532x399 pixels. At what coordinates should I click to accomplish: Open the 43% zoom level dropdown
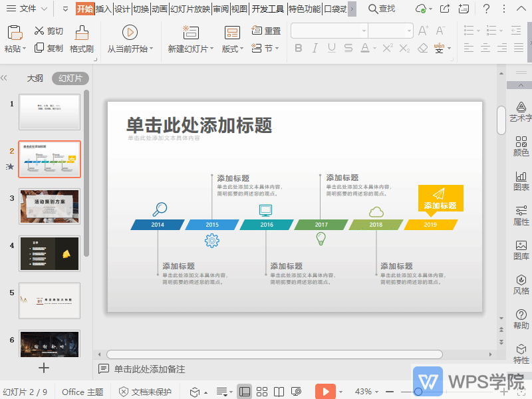(367, 392)
